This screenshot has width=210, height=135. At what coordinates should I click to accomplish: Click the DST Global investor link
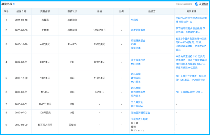click(137, 106)
